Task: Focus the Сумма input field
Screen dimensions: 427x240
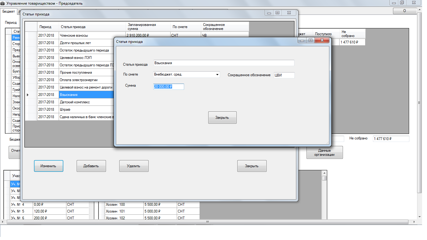Action: point(169,87)
